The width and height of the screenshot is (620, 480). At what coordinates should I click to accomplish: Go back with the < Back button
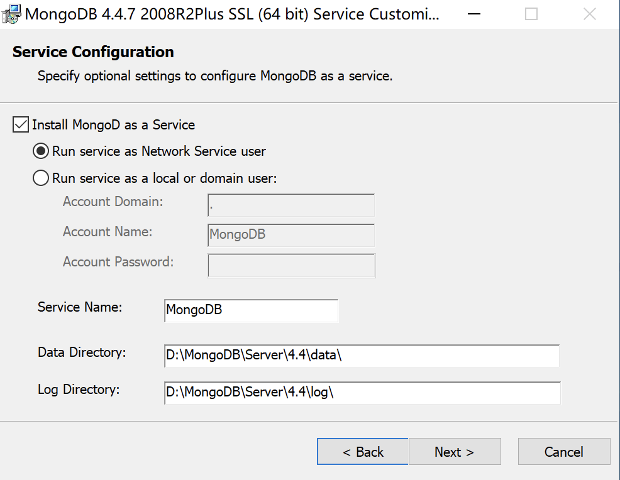coord(363,451)
